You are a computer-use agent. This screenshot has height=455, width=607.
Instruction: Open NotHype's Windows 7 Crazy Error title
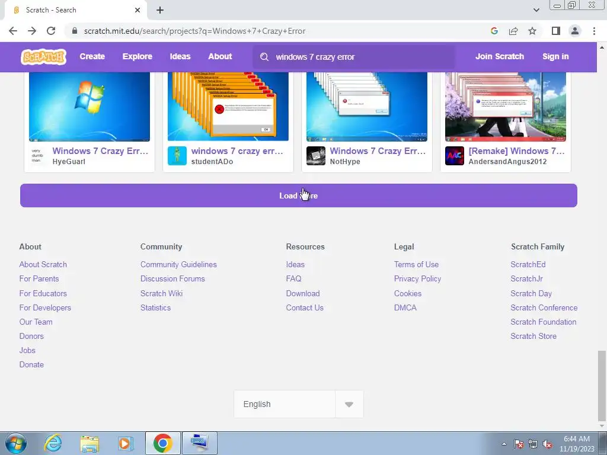[x=378, y=151]
